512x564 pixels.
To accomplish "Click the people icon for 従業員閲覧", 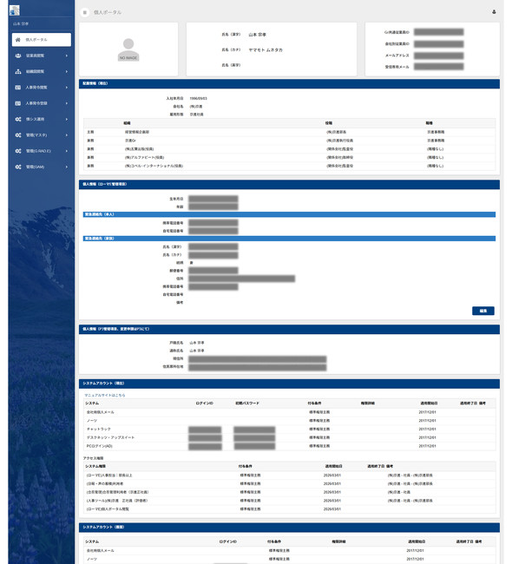I will [x=18, y=56].
